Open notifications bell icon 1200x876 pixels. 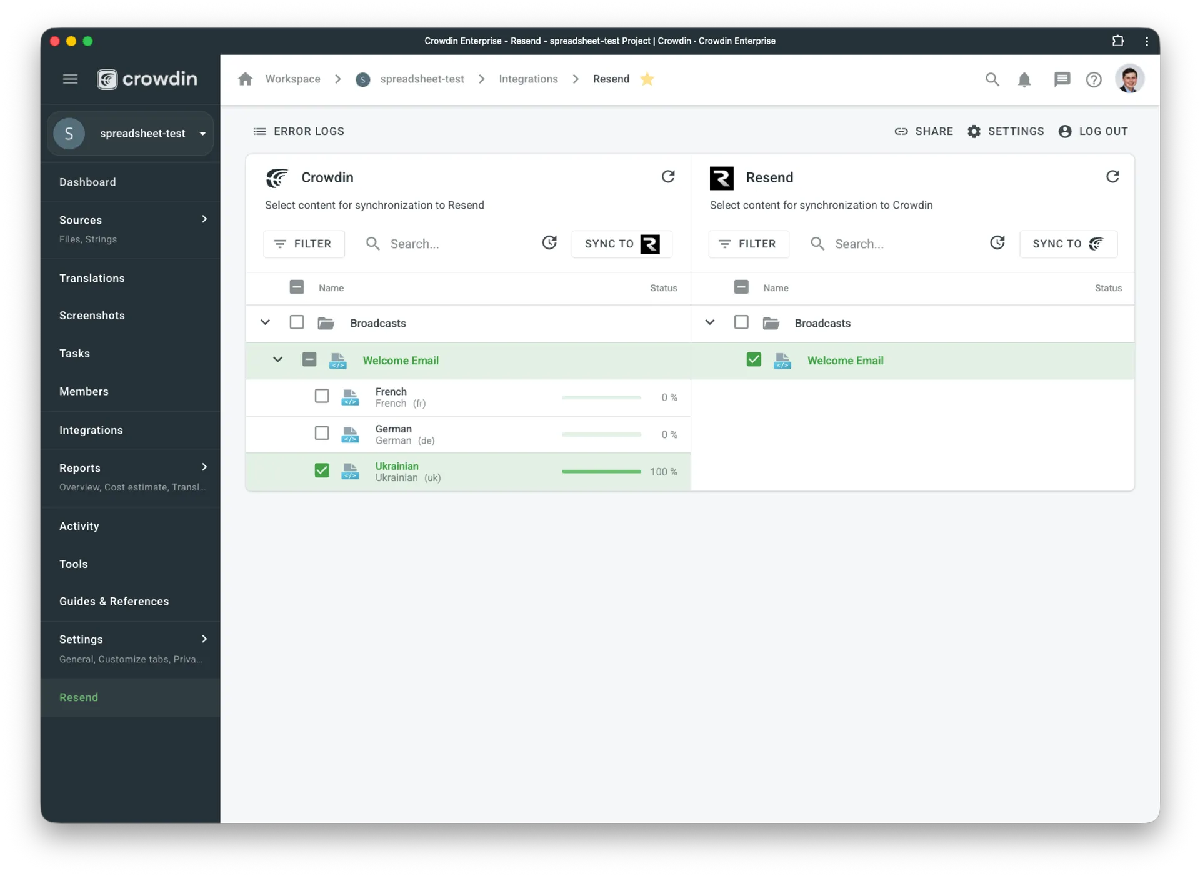1025,79
